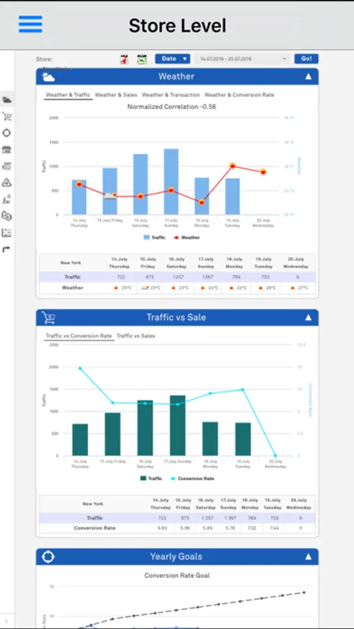Click conversion rate value 7.02
Image resolution: width=354 pixels, height=629 pixels.
[x=252, y=528]
